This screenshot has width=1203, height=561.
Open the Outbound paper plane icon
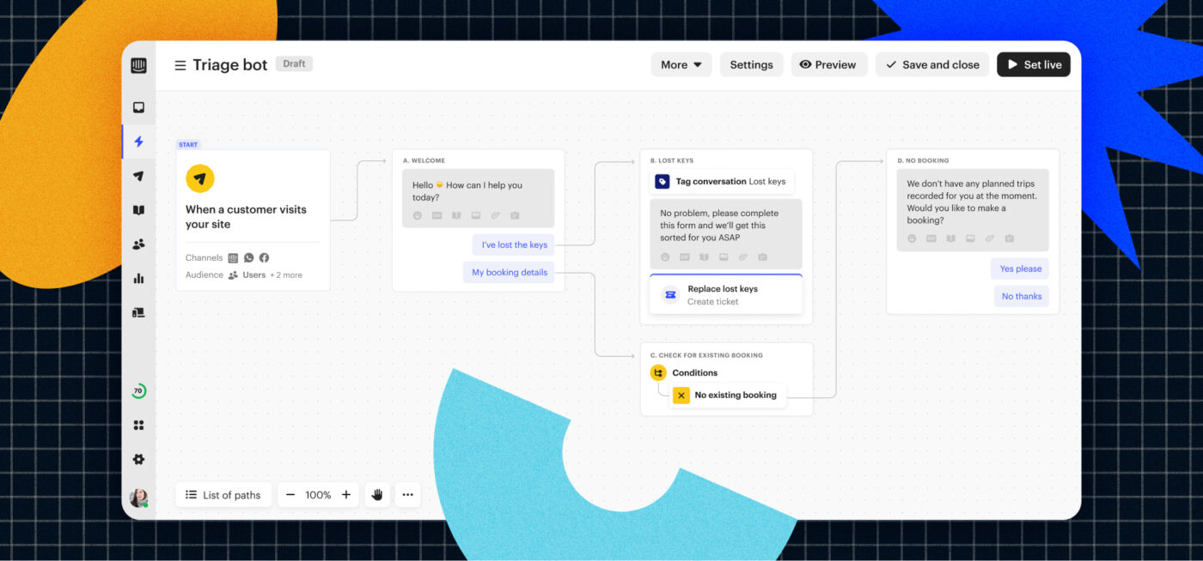click(138, 176)
